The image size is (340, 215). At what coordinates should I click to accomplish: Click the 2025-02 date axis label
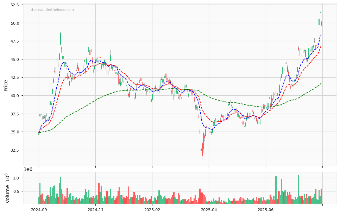click(x=152, y=210)
